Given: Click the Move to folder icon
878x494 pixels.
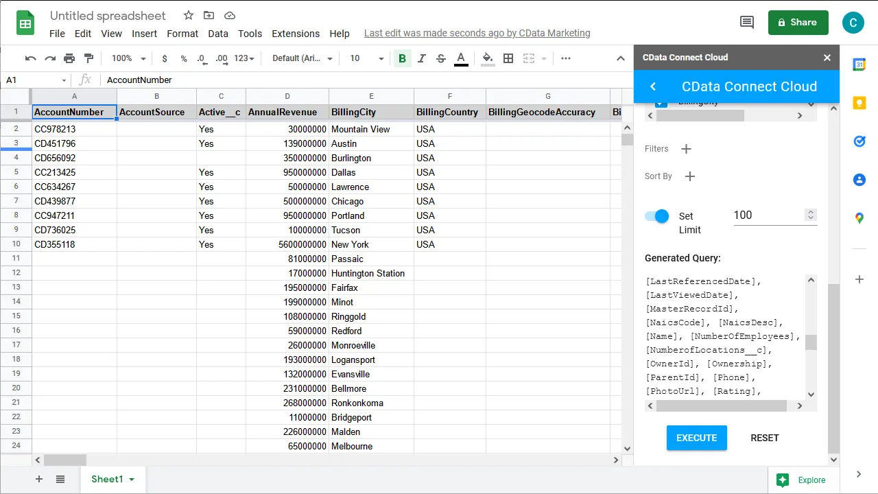Looking at the screenshot, I should [x=209, y=15].
